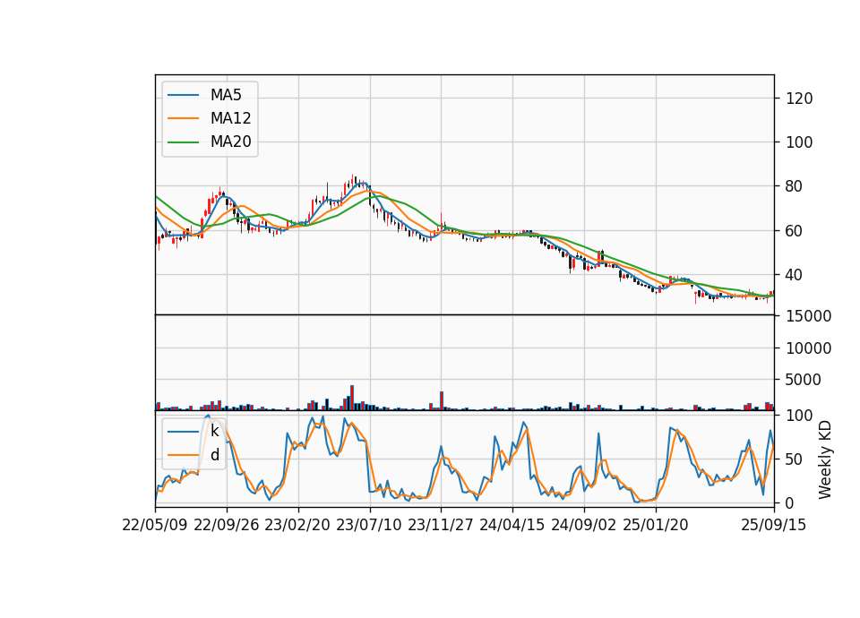Click the MA20 legend label
The image size is (860, 618).
[x=230, y=142]
